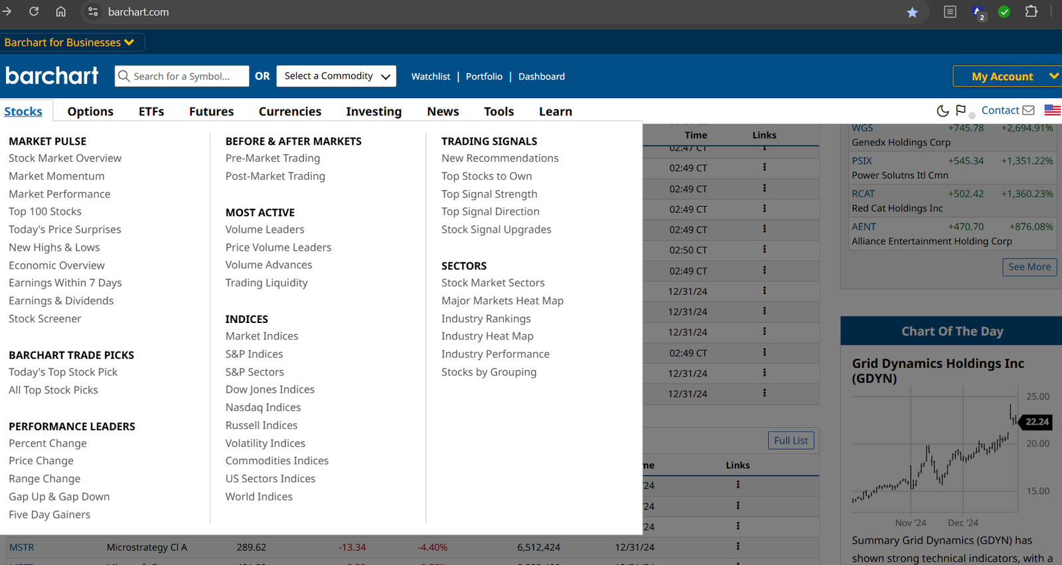
Task: Click the Full List button
Action: 791,440
